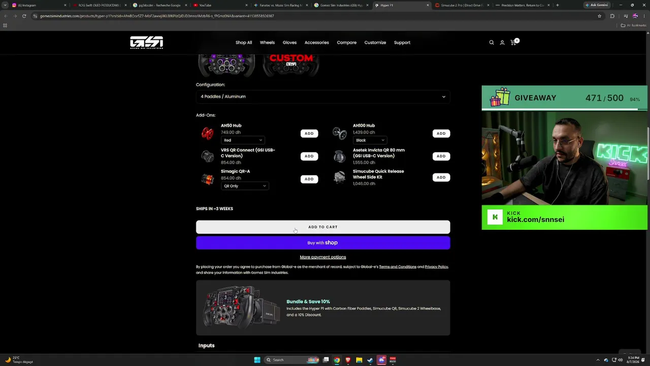Switch to the Fanatec vs. Moza tab
This screenshot has height=366, width=650.
pos(280,5)
